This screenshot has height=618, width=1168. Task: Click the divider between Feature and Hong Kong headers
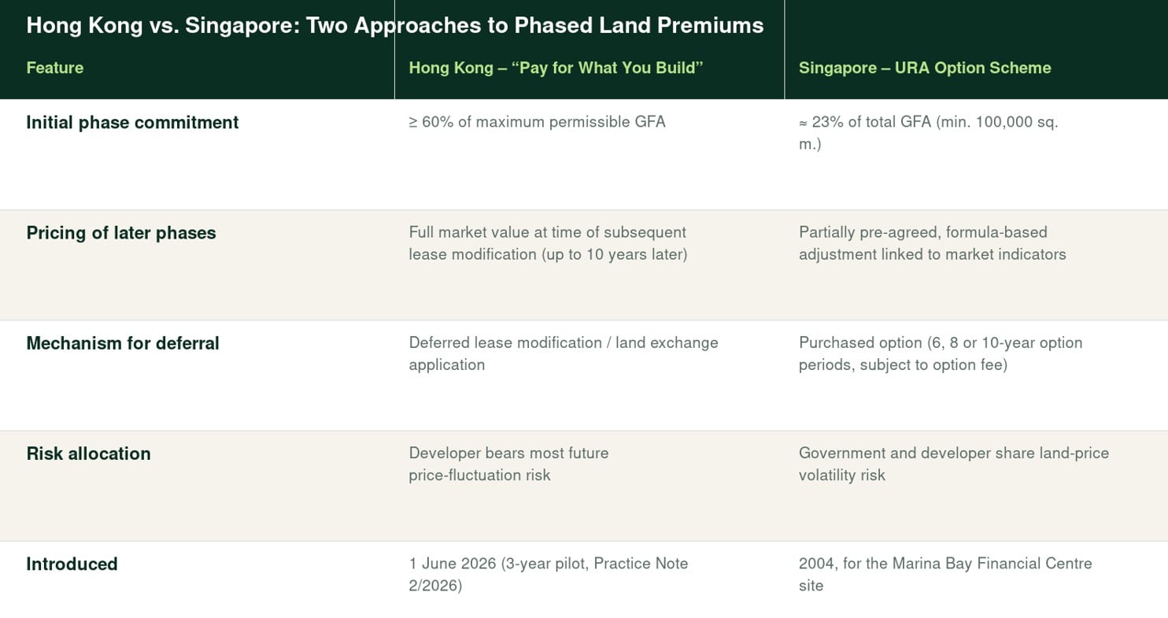coord(394,50)
